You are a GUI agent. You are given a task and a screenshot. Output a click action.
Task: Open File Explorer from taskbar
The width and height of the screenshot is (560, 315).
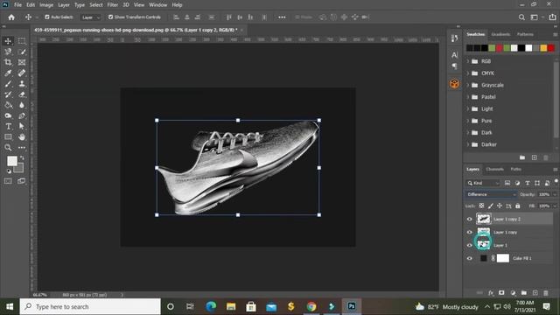[231, 306]
